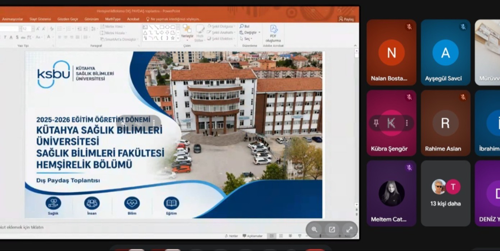Image resolution: width=500 pixels, height=251 pixels.
Task: Open the shared screen in a new window
Action: coord(332,229)
